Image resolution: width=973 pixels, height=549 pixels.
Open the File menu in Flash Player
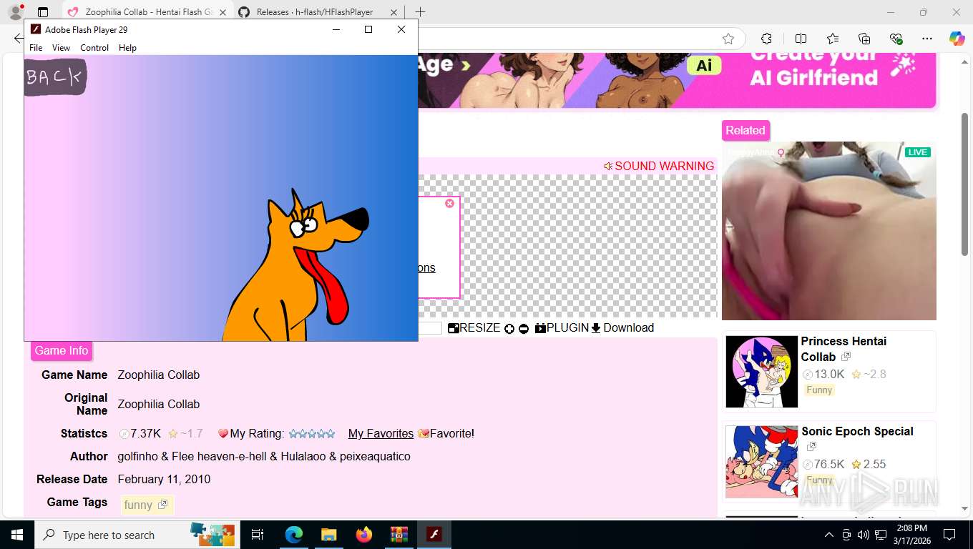tap(36, 48)
